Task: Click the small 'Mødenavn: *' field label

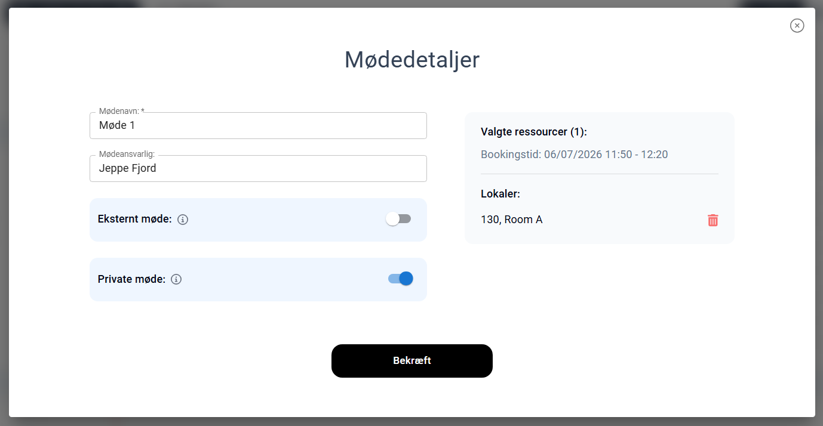Action: [x=122, y=111]
